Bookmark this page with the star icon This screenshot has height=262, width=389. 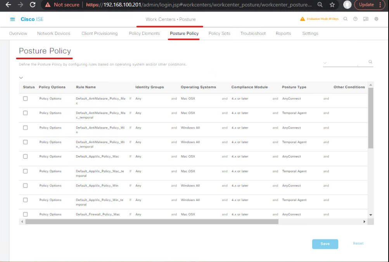(x=332, y=5)
